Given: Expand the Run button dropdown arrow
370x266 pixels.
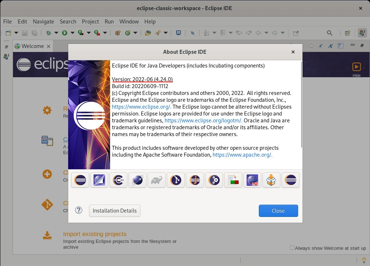Looking at the screenshot, I should click(x=72, y=33).
